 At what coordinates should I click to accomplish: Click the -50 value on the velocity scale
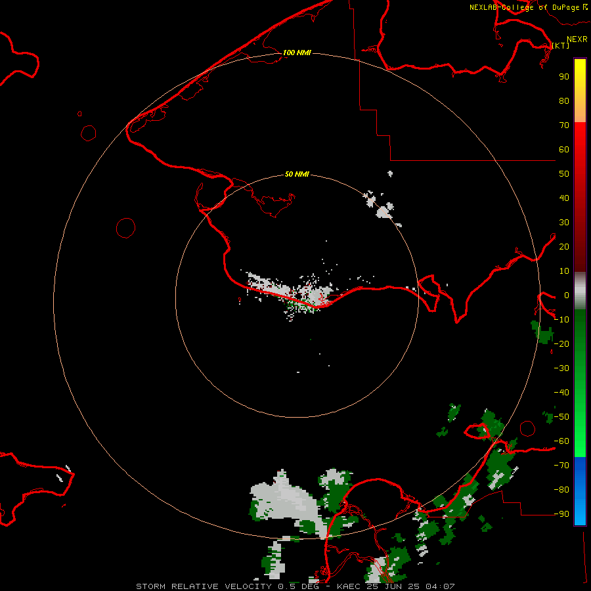coord(561,417)
